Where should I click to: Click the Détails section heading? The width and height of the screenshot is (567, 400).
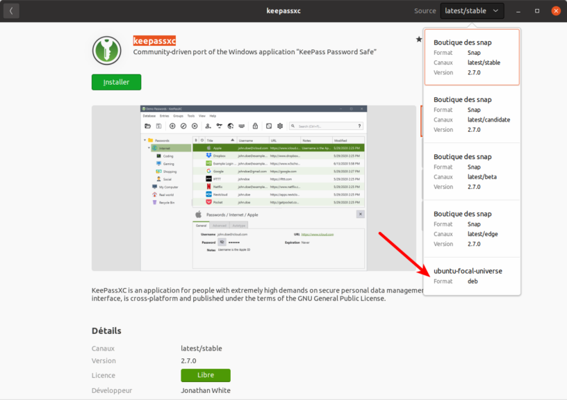pos(106,331)
